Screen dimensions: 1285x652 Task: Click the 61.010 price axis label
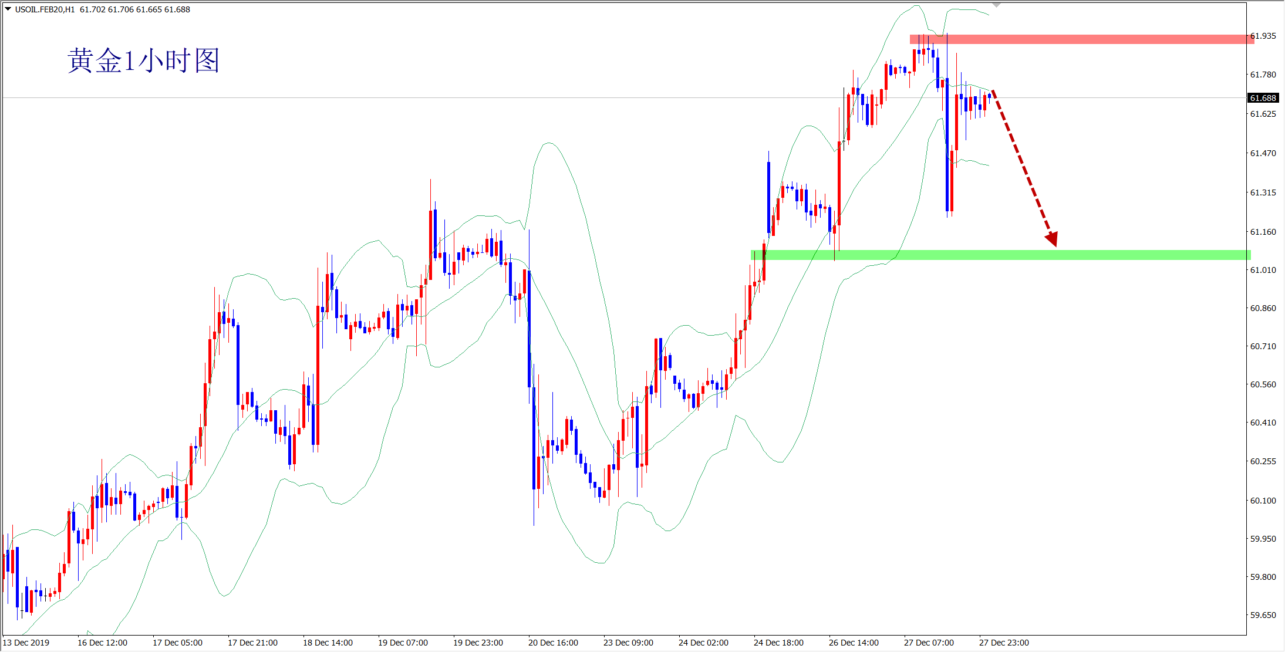[1263, 270]
